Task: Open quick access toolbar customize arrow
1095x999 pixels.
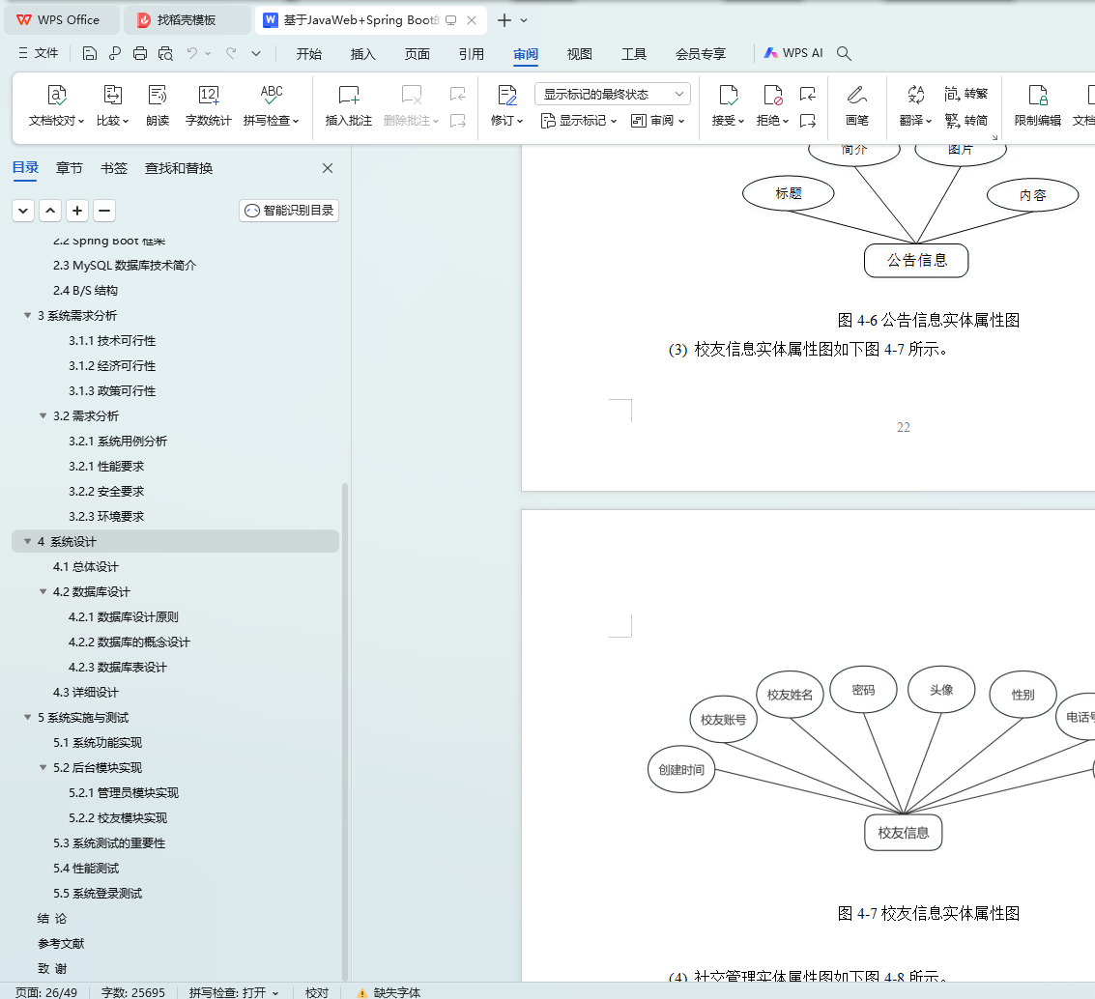Action: pyautogui.click(x=256, y=53)
